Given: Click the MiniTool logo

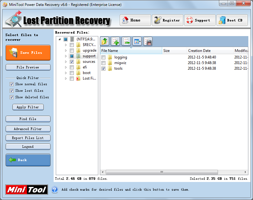Looking at the screenshot, I should point(27,190).
